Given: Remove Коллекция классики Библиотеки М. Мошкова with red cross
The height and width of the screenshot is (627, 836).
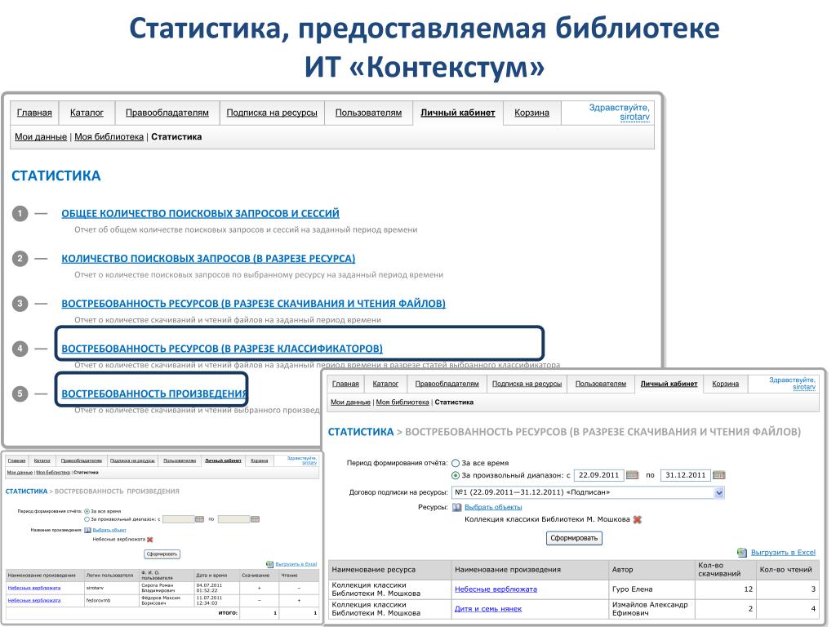Looking at the screenshot, I should [637, 519].
